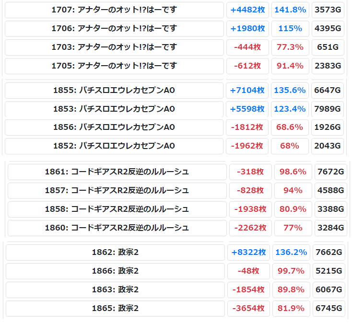This screenshot has height=323, width=352.
Task: Select machine 1855 パチスロエウレカセブンAO
Action: pyautogui.click(x=114, y=91)
